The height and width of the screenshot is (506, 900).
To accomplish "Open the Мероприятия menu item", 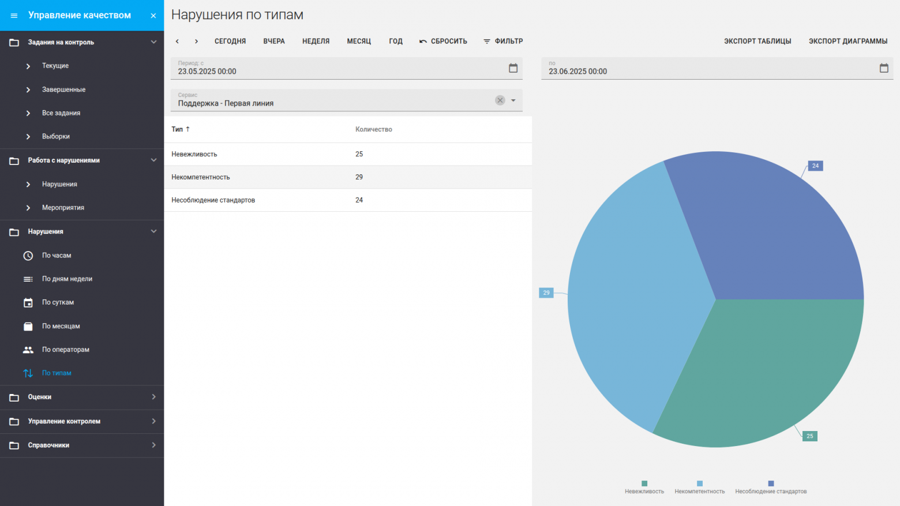I will point(63,208).
